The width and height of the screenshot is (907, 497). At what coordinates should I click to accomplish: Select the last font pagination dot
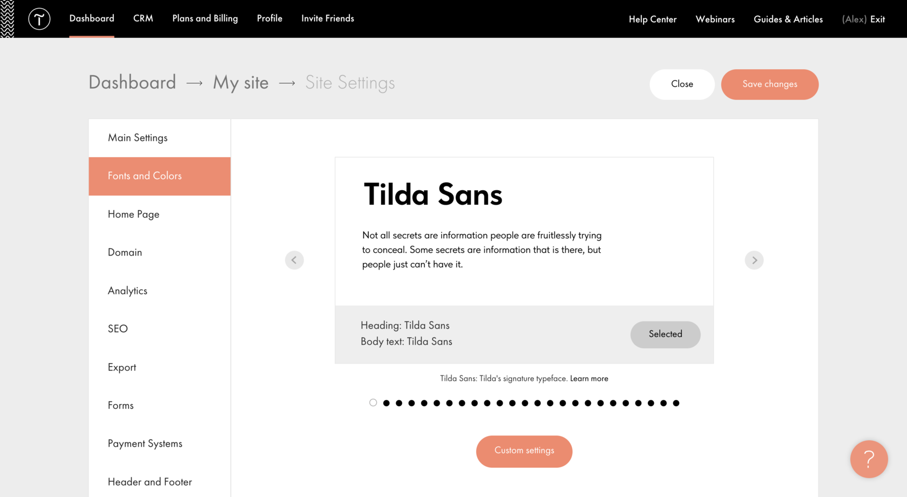click(676, 402)
